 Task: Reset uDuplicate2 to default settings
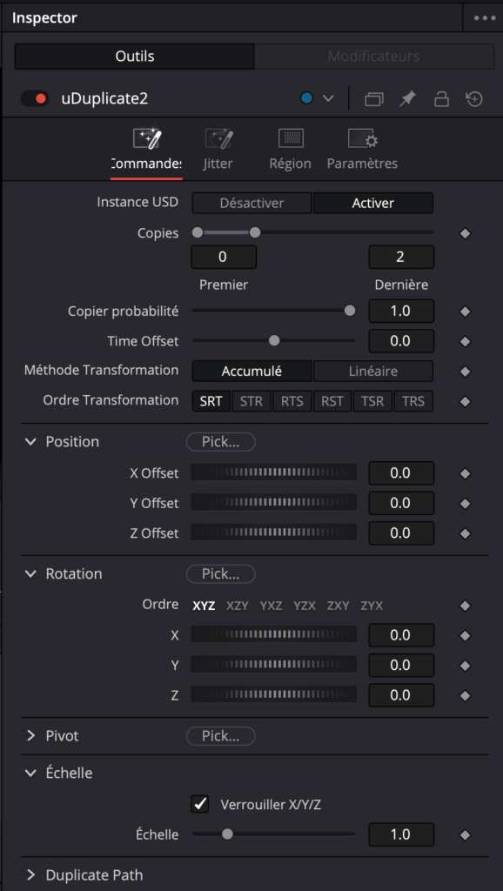coord(474,99)
